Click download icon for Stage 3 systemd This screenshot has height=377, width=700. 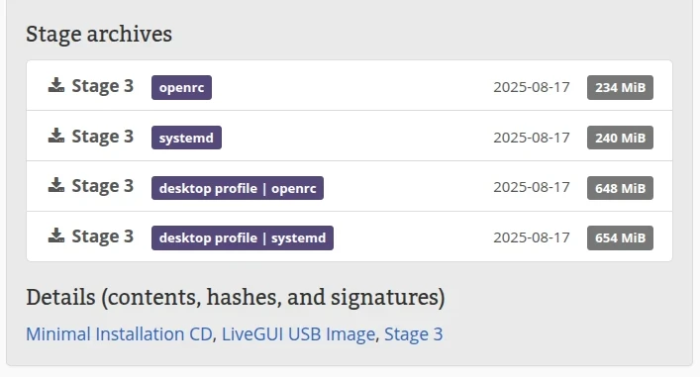[56, 136]
